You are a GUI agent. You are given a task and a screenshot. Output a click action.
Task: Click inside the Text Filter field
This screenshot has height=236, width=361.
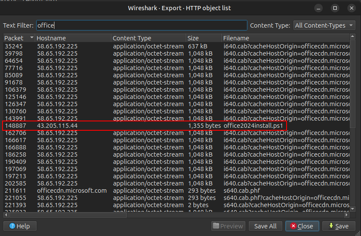coord(141,25)
